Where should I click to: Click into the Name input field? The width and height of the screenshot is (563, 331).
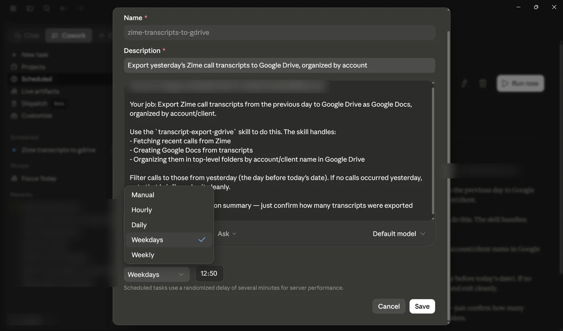point(279,33)
